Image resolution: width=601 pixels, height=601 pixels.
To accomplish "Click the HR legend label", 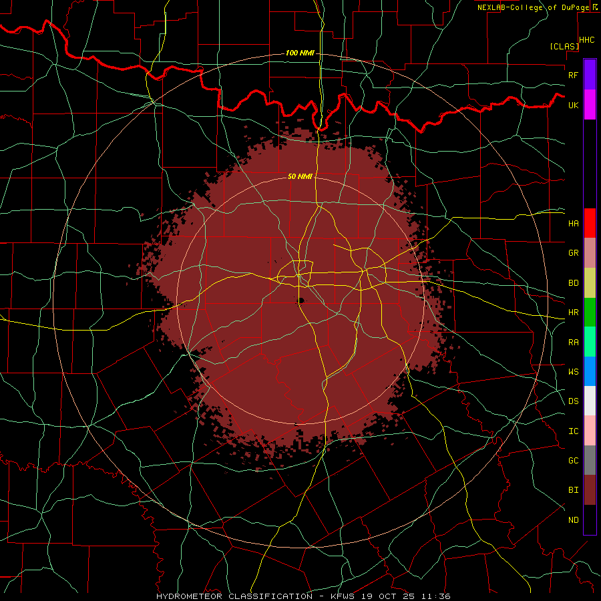I will 573,313.
